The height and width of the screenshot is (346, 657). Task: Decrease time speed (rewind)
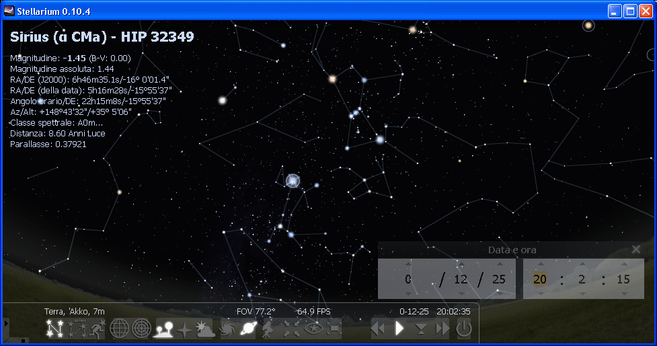click(379, 329)
